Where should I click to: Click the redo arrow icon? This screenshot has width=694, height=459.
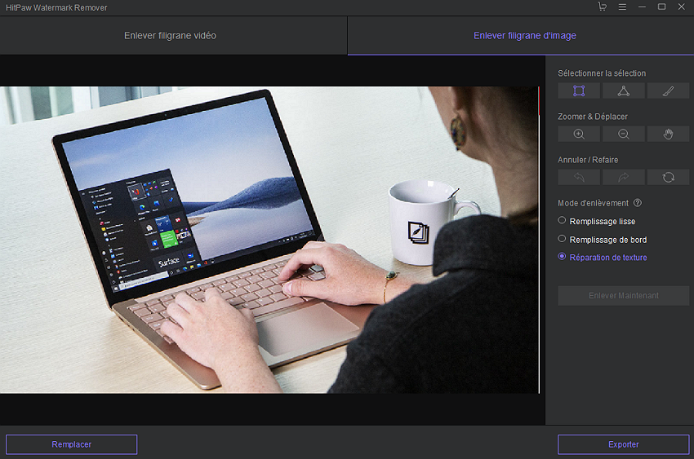tap(624, 177)
